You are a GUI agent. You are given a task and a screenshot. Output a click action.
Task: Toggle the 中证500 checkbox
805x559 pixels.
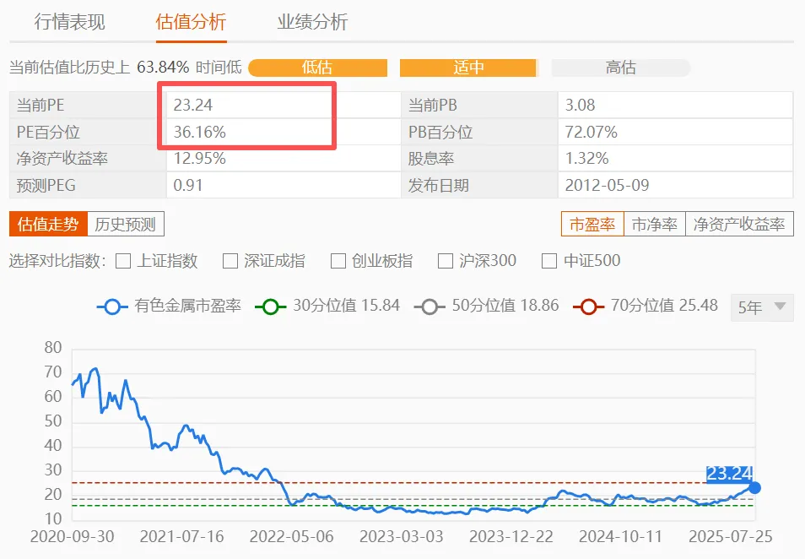[549, 261]
